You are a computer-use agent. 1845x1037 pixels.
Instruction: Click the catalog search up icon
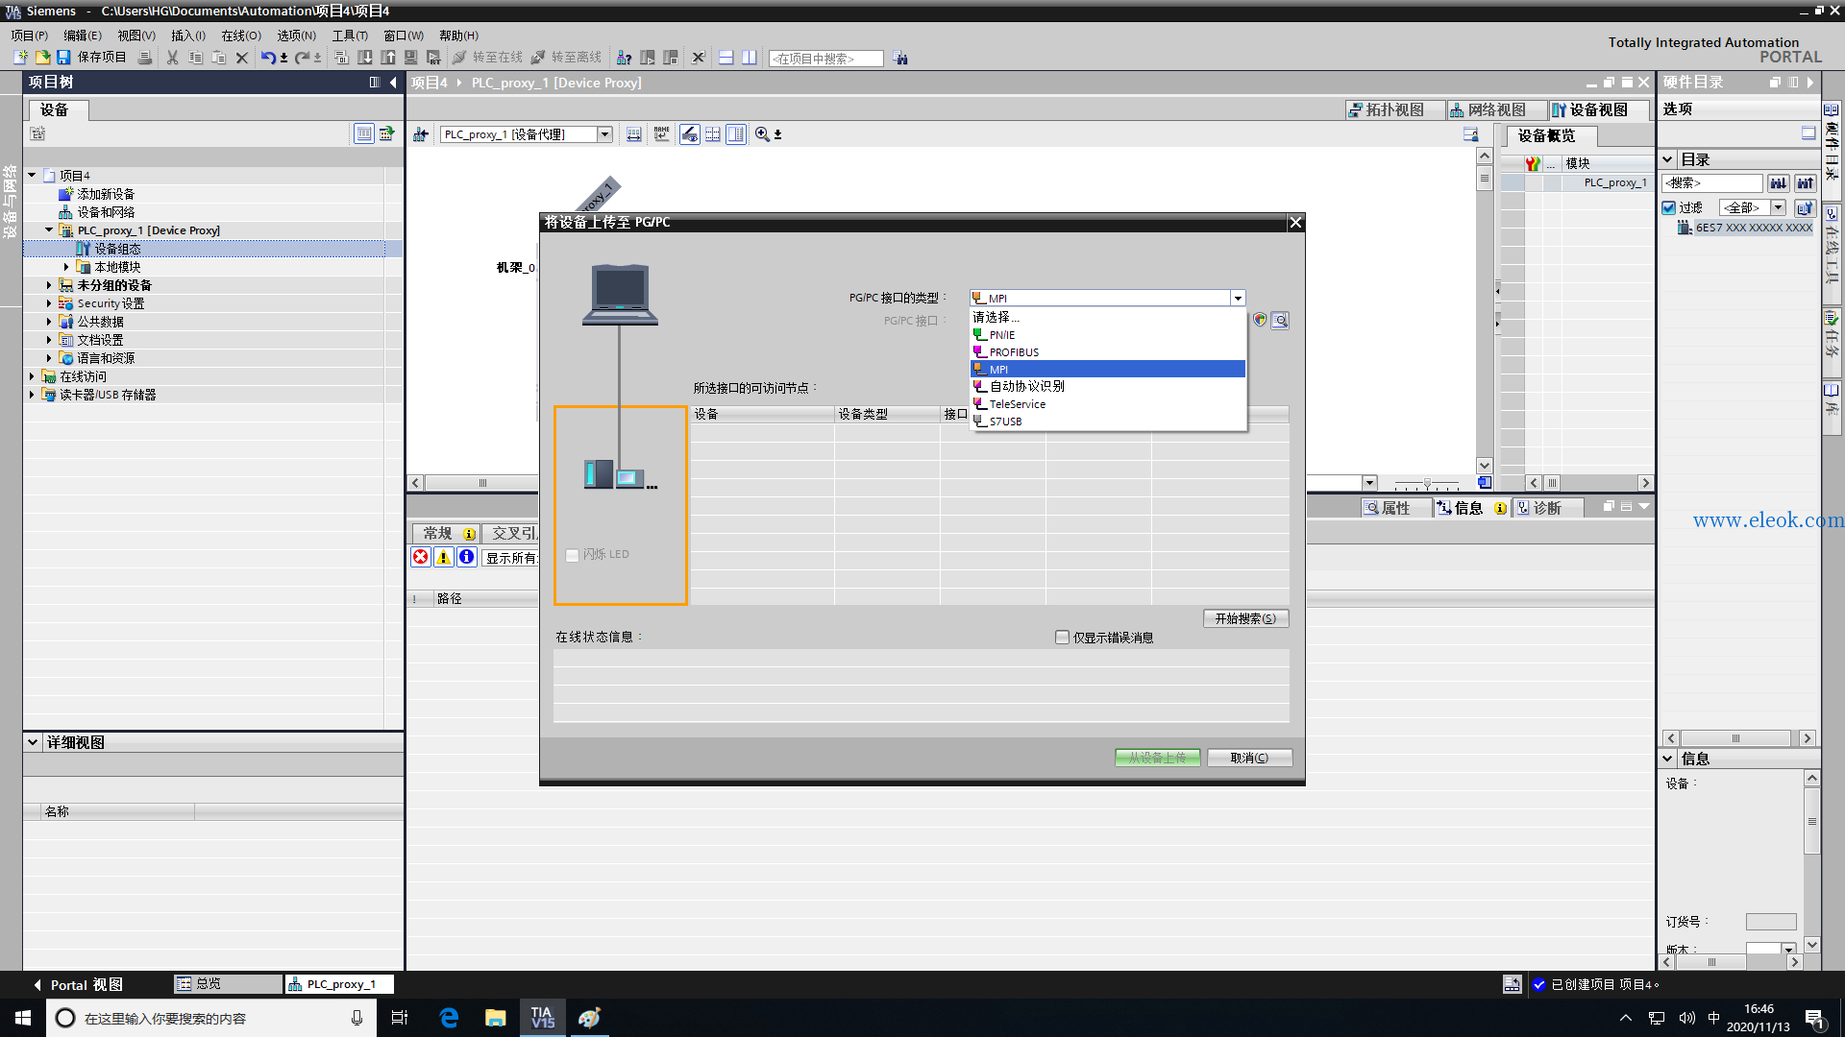(1806, 182)
